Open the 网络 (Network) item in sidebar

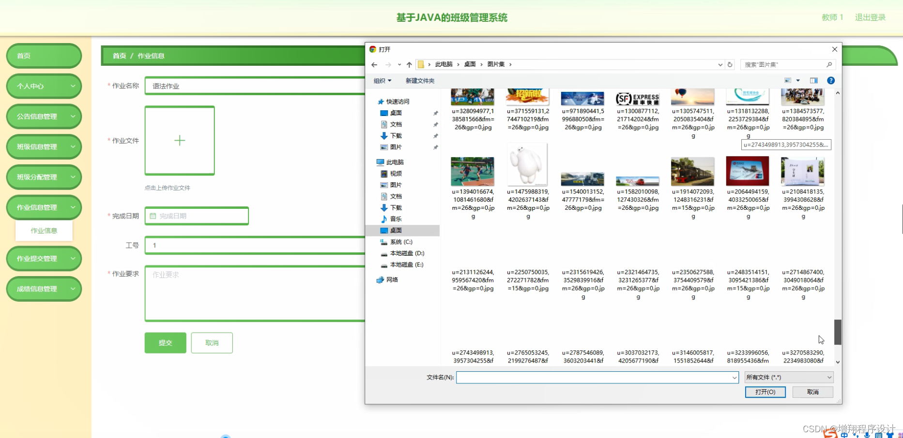(392, 279)
